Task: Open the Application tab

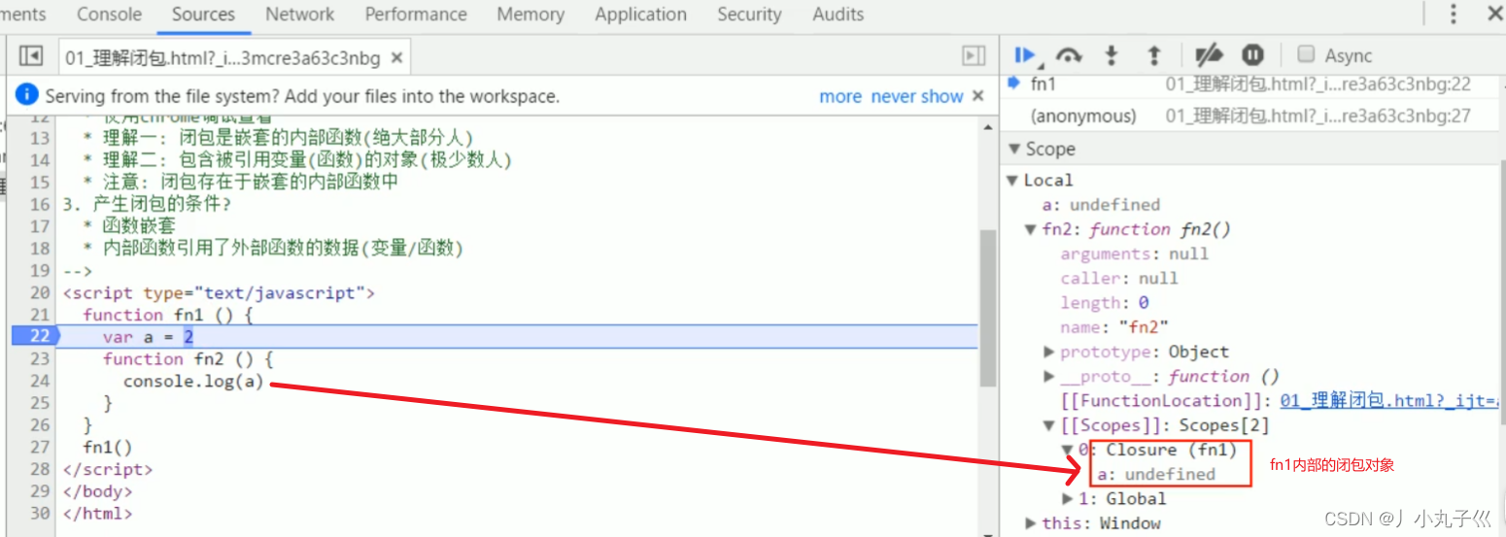Action: click(x=640, y=15)
